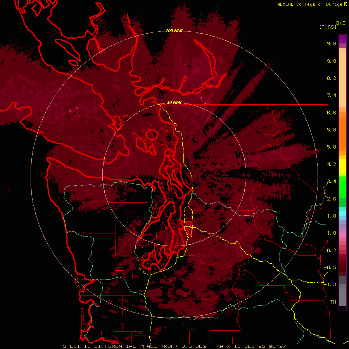Click the -1.3 scale value
The width and height of the screenshot is (349, 349).
tap(330, 285)
